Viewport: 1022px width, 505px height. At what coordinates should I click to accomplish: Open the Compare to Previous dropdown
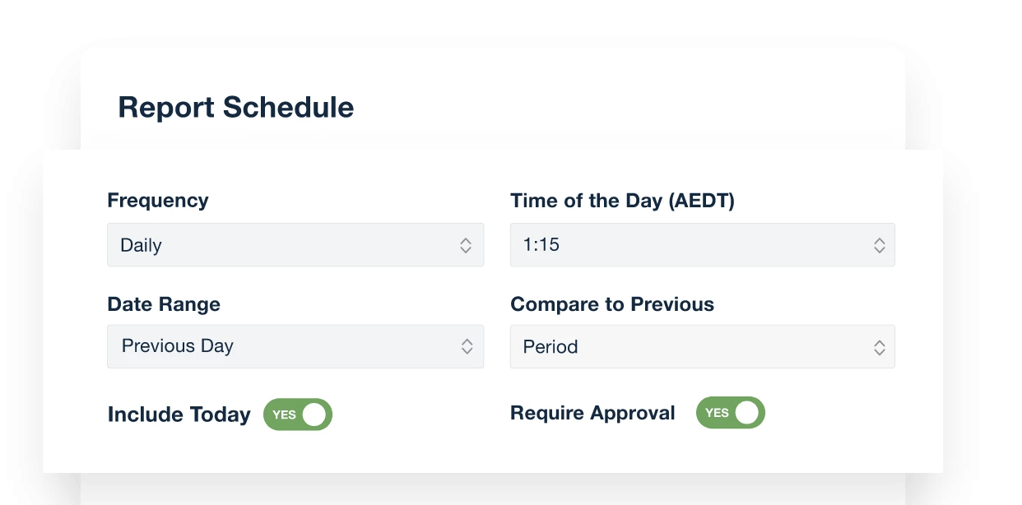click(703, 347)
